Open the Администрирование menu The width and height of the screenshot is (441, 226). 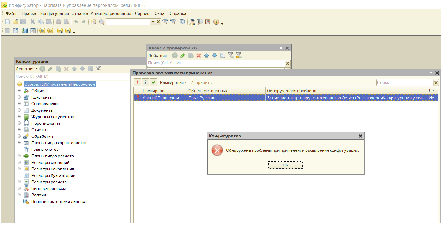111,13
